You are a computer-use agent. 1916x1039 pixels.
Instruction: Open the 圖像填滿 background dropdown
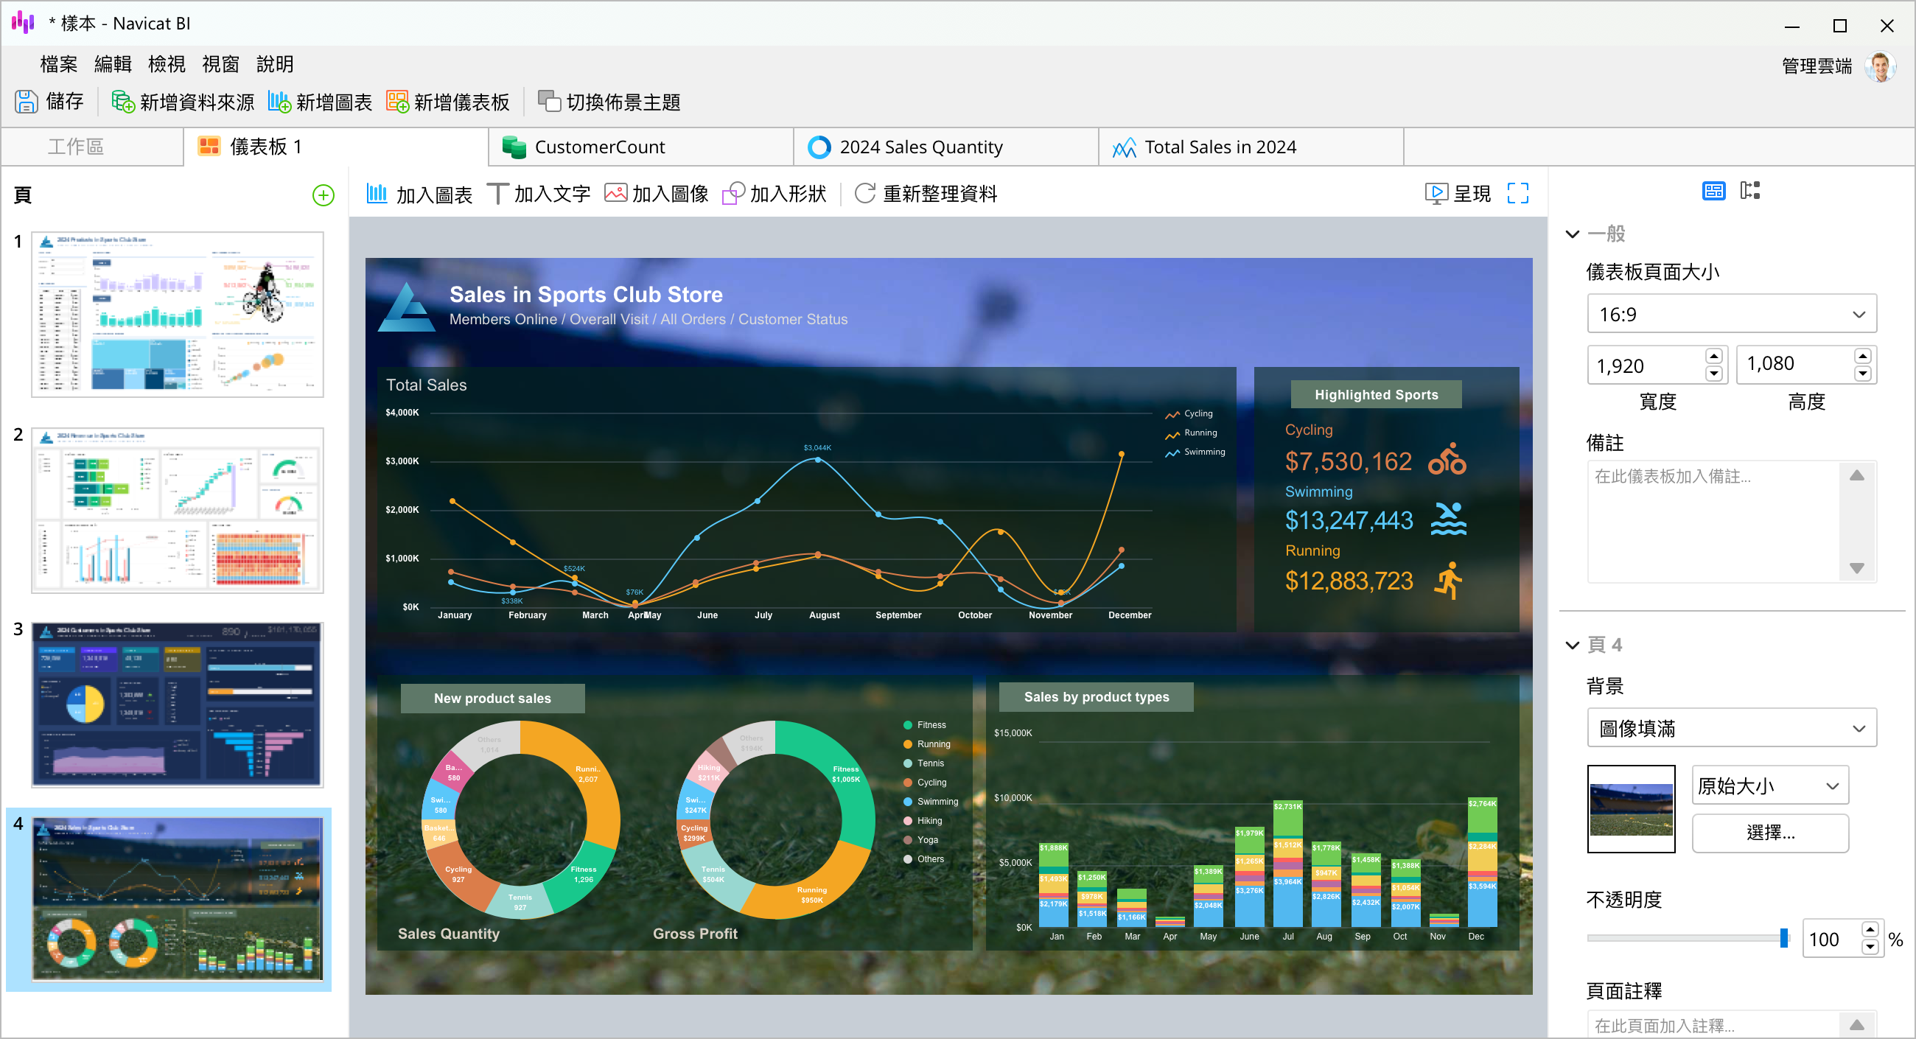(1731, 728)
